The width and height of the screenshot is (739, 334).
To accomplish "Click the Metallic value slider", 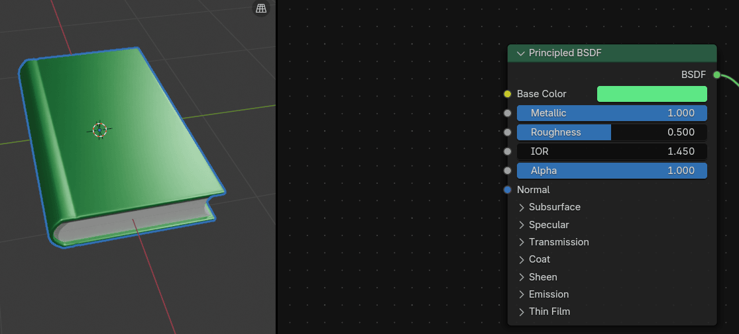I will click(611, 113).
